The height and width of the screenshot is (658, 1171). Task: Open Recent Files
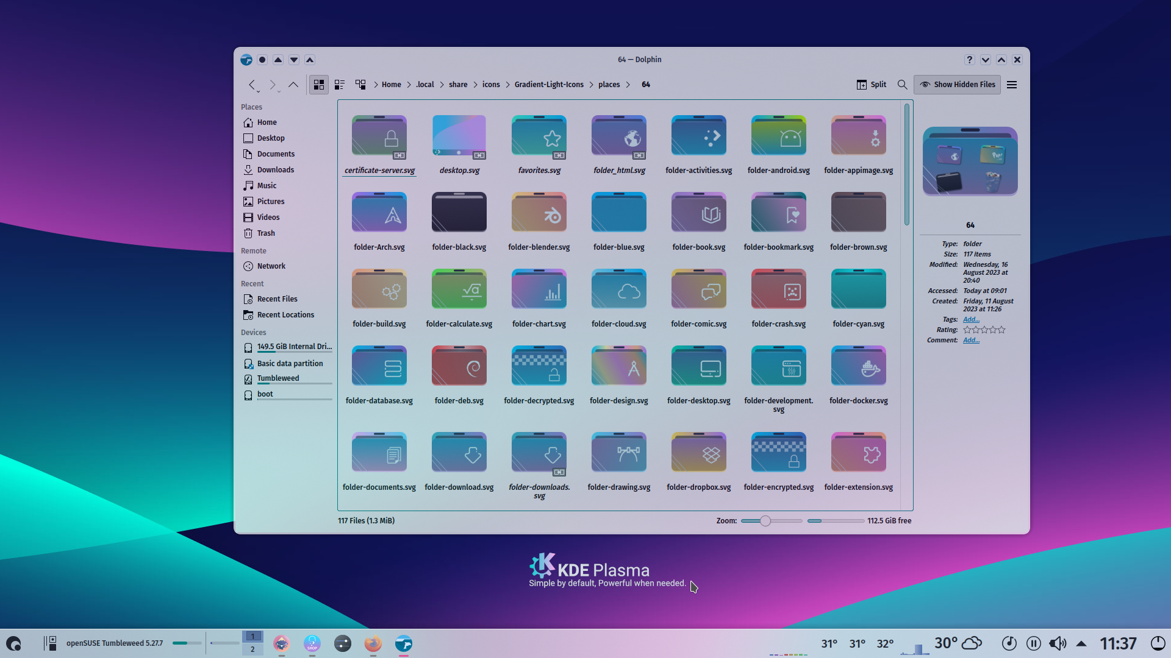pyautogui.click(x=287, y=299)
